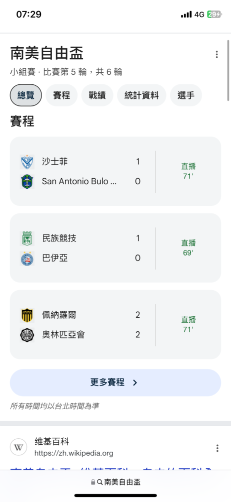Open the zh.wikipedia.org link
Viewport: 231px width, 502px height.
point(73,453)
